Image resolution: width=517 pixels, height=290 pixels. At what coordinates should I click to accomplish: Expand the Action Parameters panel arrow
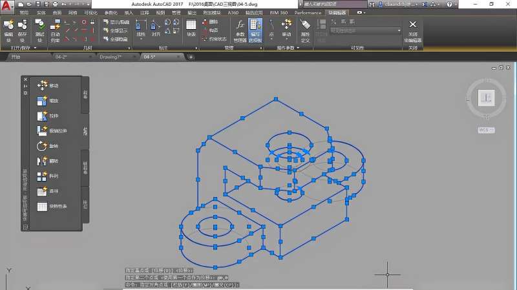[298, 48]
